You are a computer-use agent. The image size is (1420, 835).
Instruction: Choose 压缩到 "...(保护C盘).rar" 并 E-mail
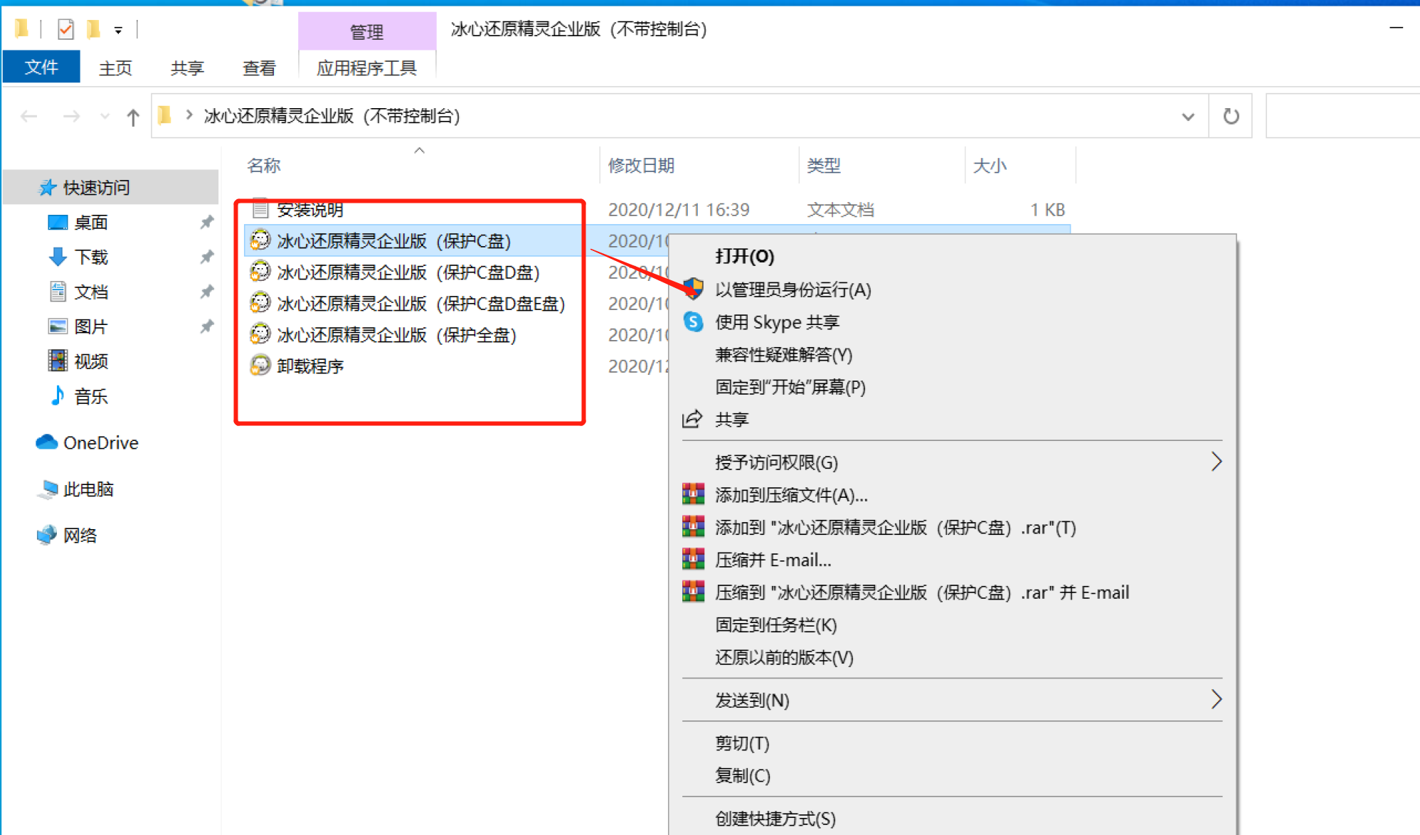tap(922, 592)
